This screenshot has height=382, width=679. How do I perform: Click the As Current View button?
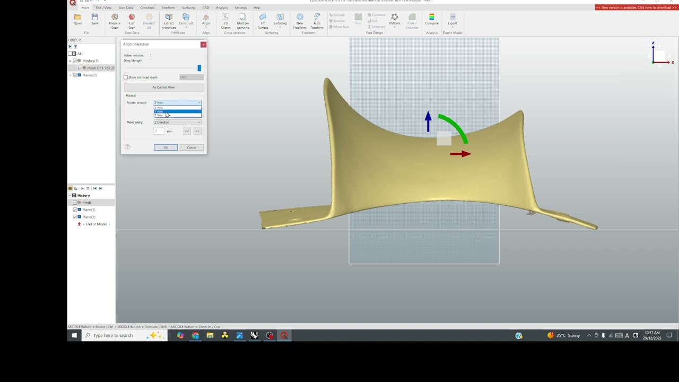click(x=163, y=88)
